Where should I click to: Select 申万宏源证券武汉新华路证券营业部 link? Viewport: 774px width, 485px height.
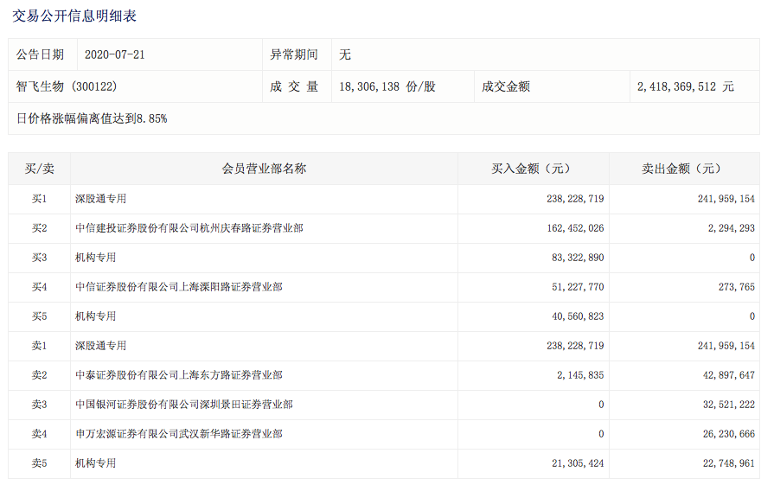click(178, 434)
